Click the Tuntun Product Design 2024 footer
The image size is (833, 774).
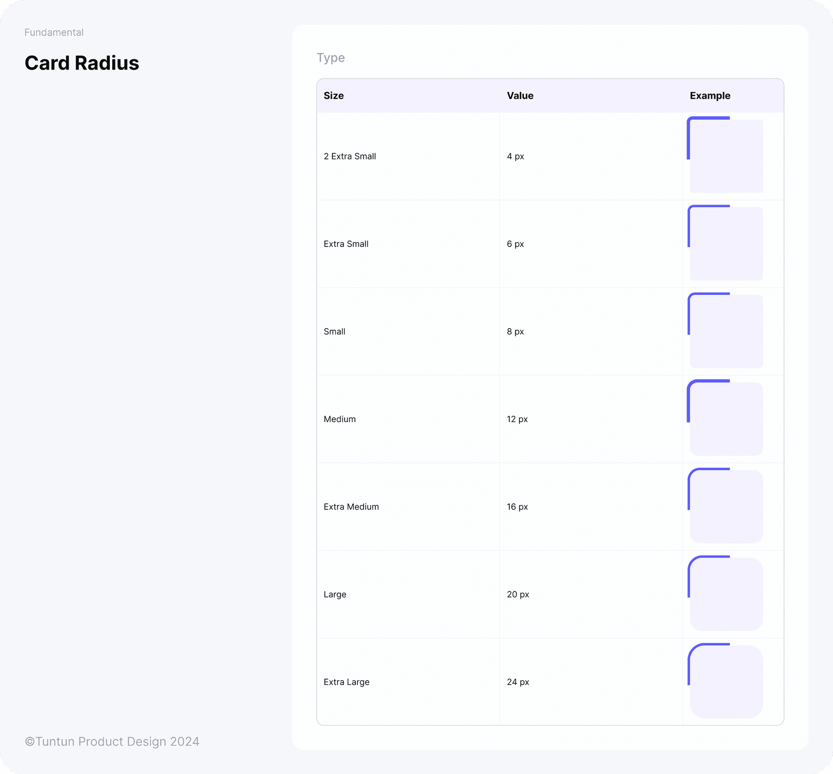(x=112, y=741)
